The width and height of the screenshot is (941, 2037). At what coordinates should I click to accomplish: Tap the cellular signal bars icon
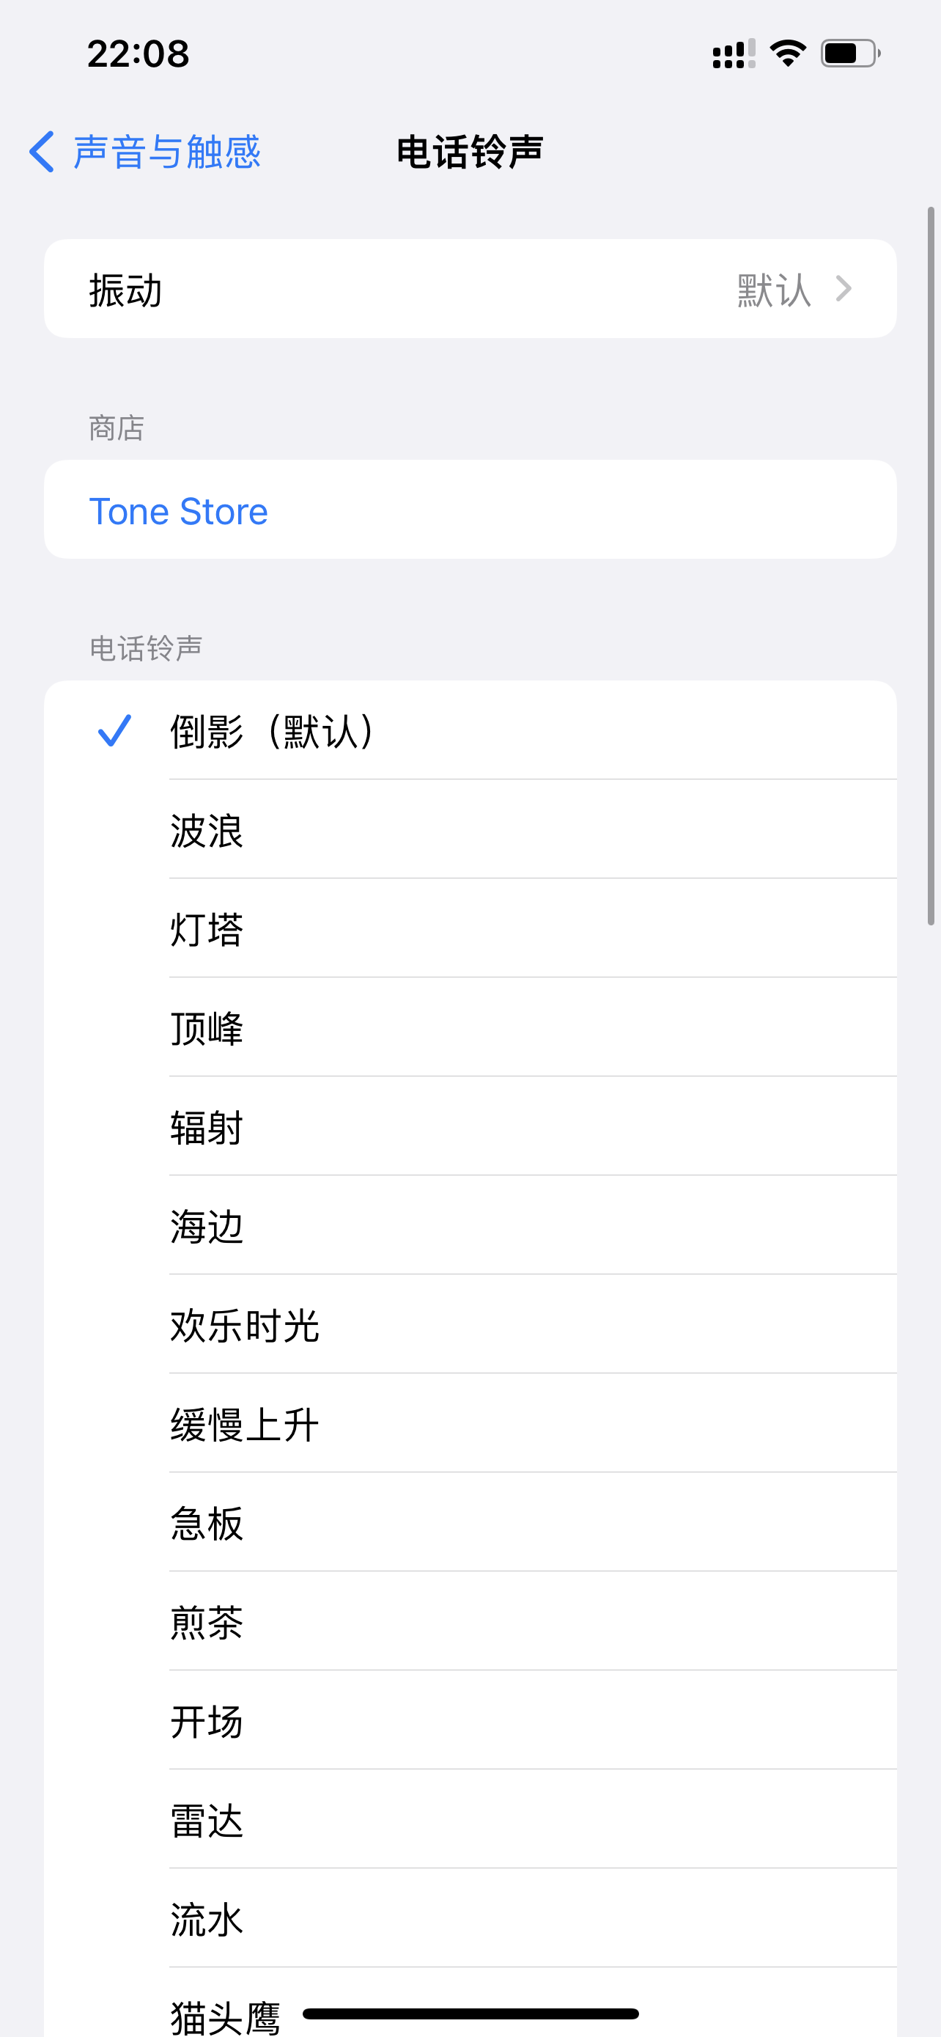tap(733, 54)
